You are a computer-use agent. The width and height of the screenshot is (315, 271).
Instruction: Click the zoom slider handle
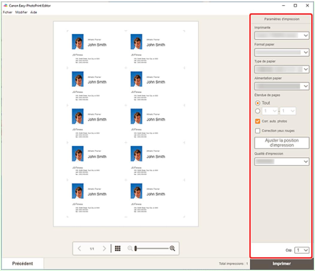pyautogui.click(x=135, y=249)
